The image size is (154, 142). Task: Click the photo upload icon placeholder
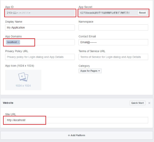click(23, 77)
